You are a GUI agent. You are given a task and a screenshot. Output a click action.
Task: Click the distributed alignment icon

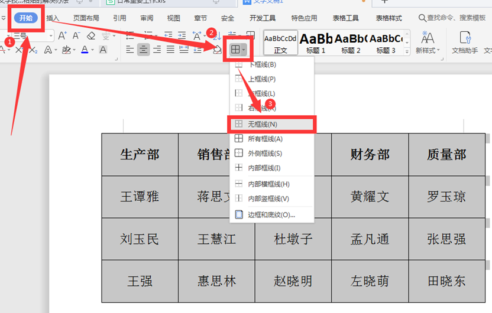(184, 50)
